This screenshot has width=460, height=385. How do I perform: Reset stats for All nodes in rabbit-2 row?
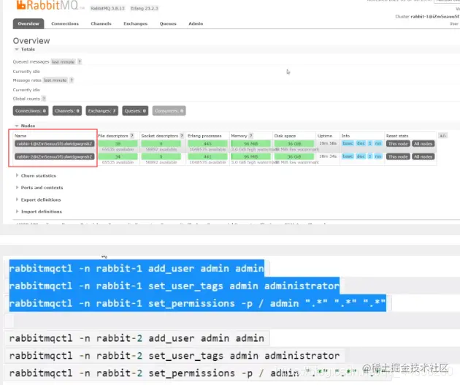(x=423, y=156)
